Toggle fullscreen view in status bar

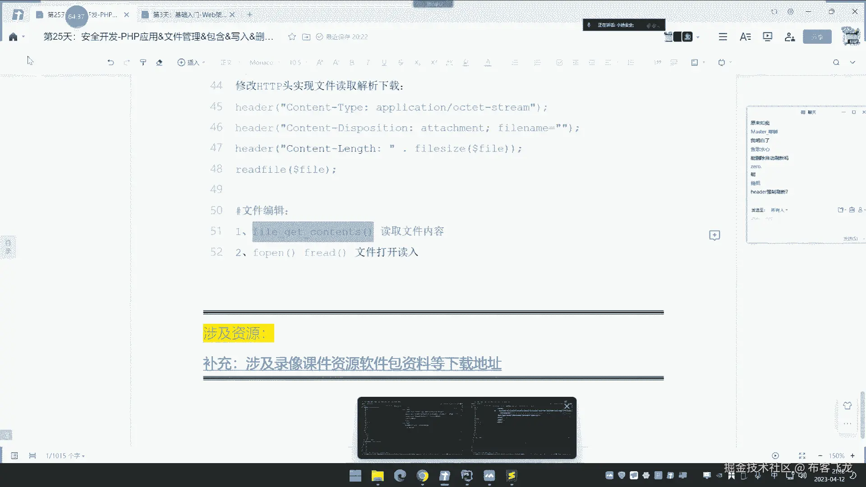tap(802, 456)
